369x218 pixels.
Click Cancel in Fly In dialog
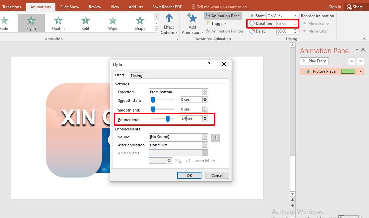[217, 176]
